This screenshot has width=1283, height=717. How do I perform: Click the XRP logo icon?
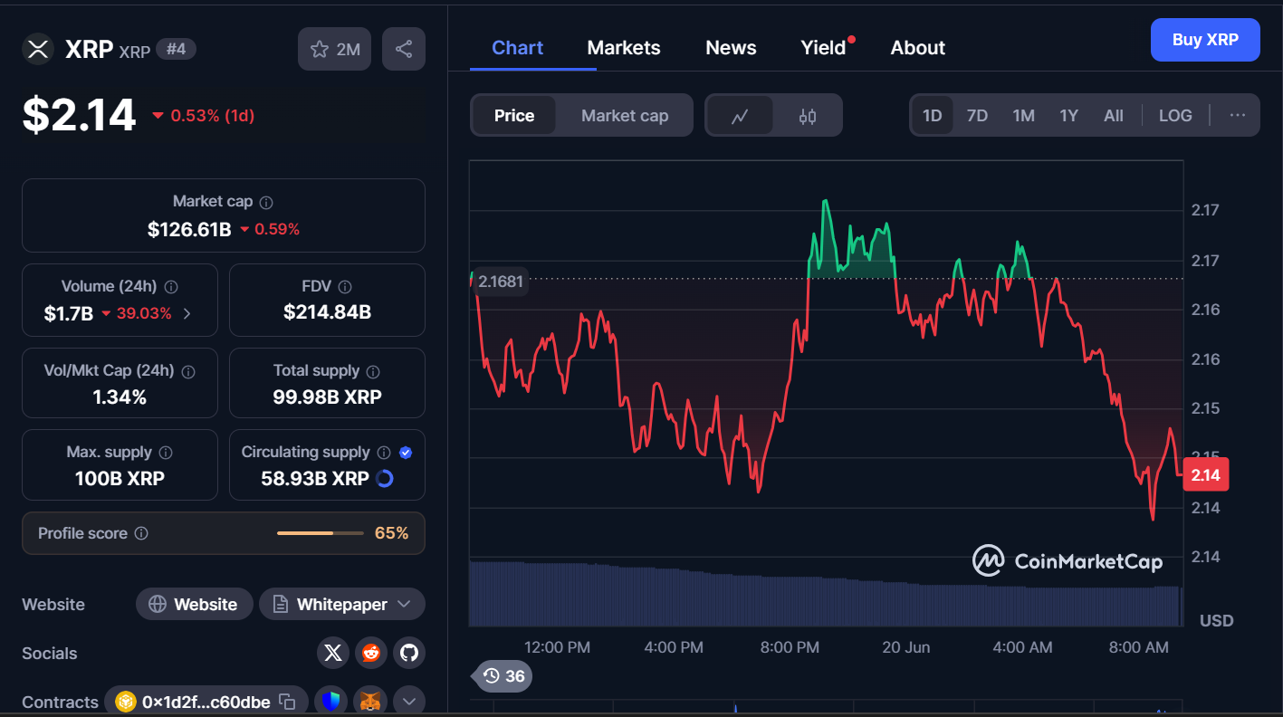coord(37,49)
